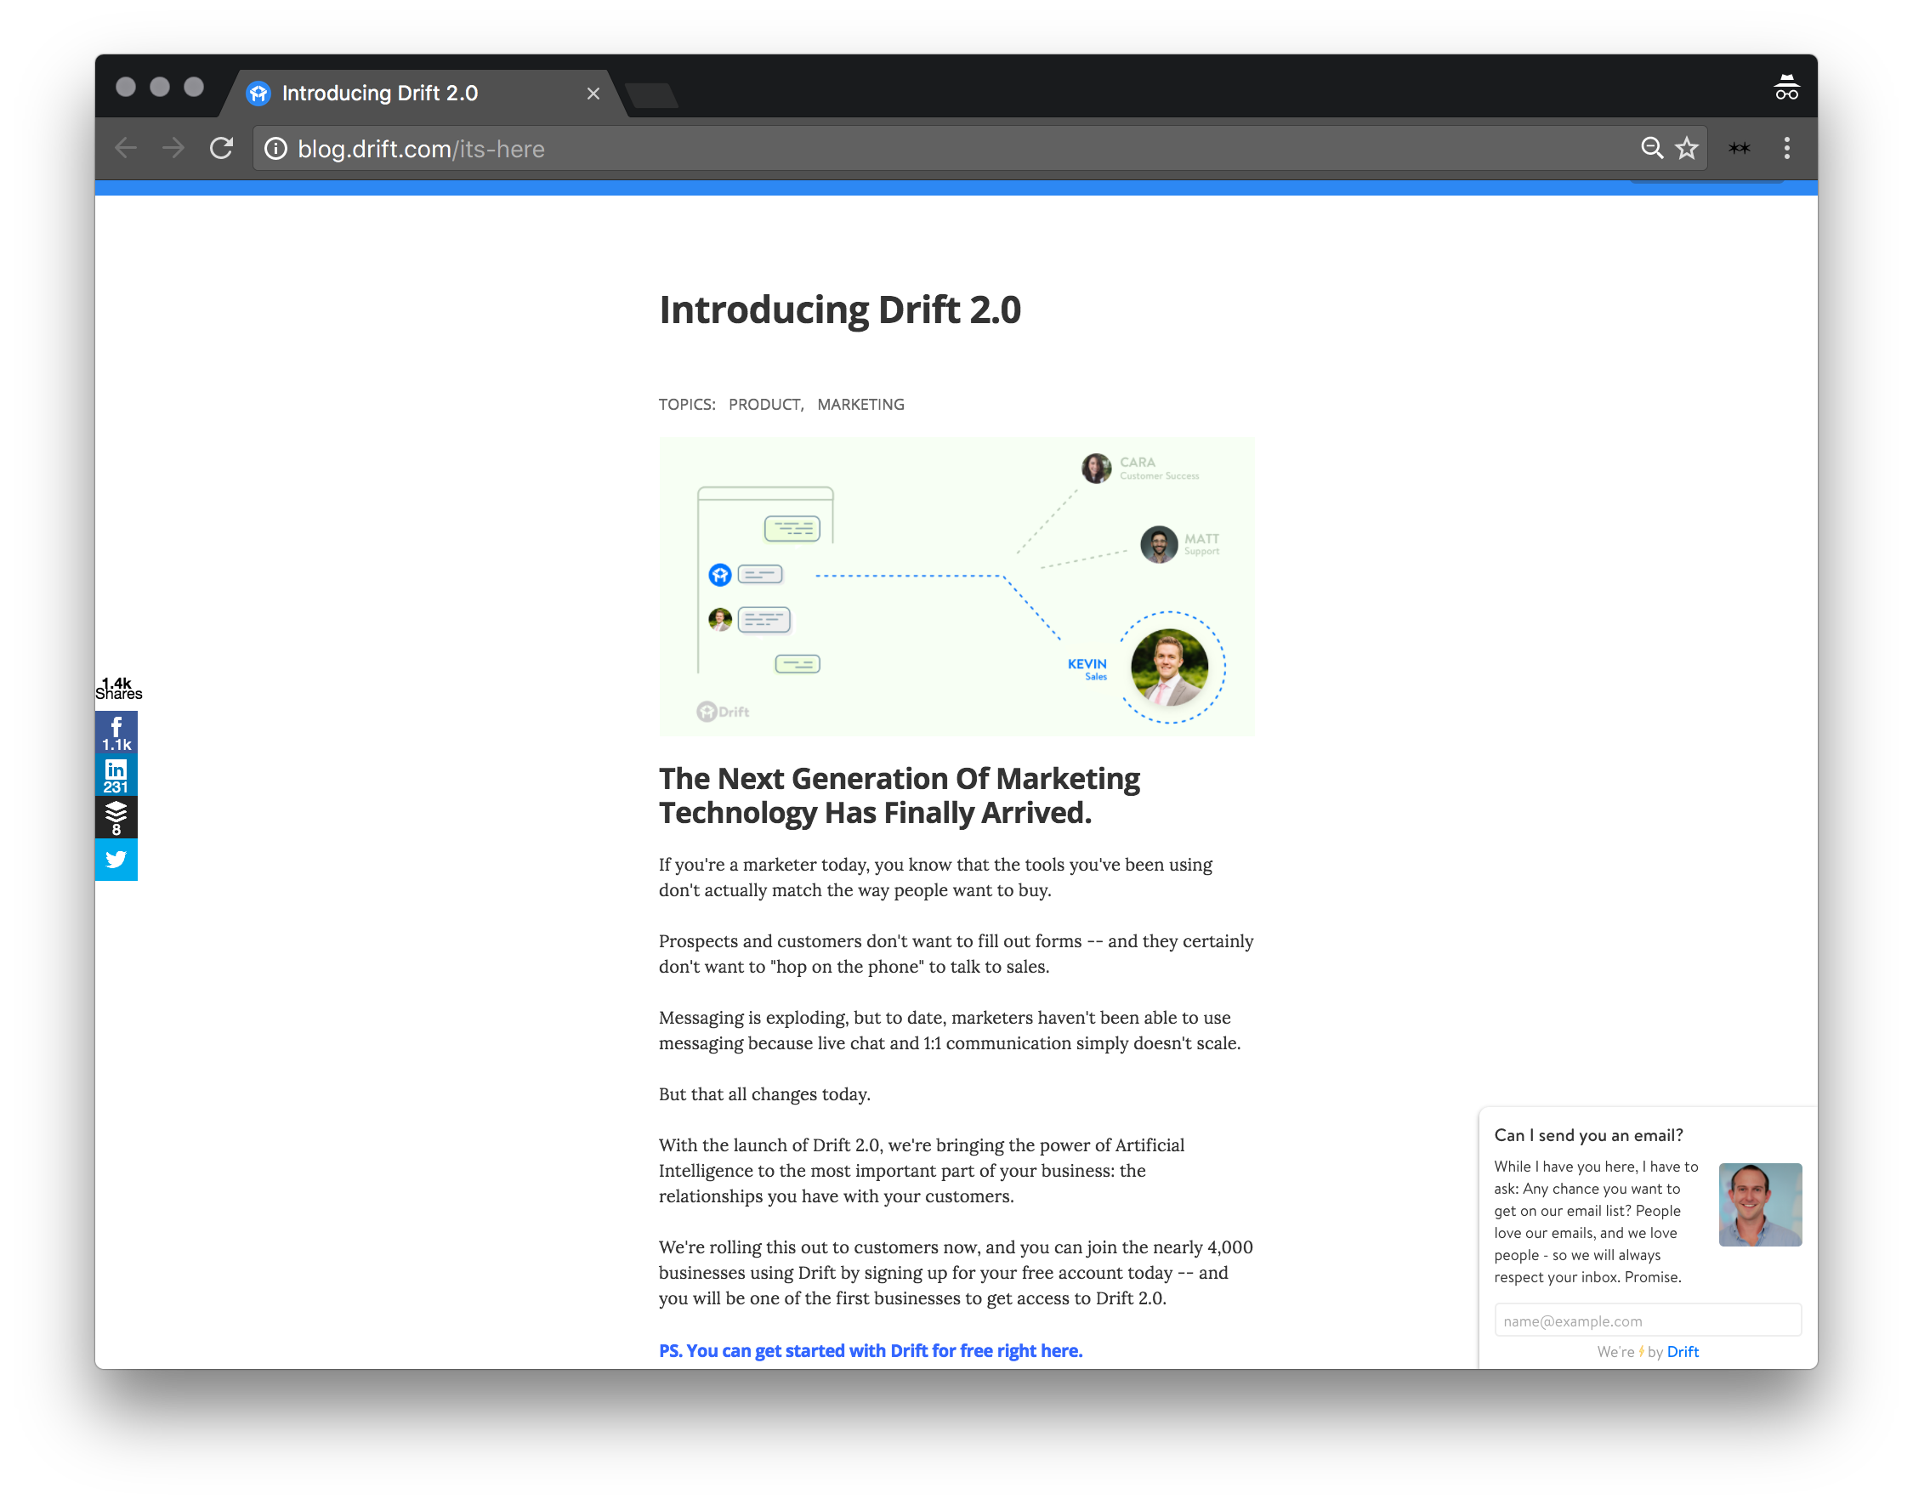Viewport: 1913px width, 1505px height.
Task: Click Kevin's Sales avatar in the illustration
Action: (1169, 667)
